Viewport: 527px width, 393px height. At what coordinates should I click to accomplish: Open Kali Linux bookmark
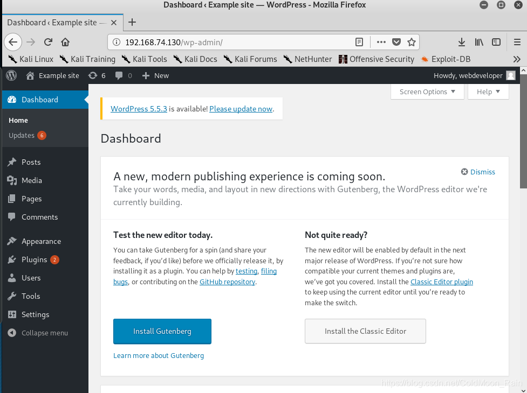31,59
